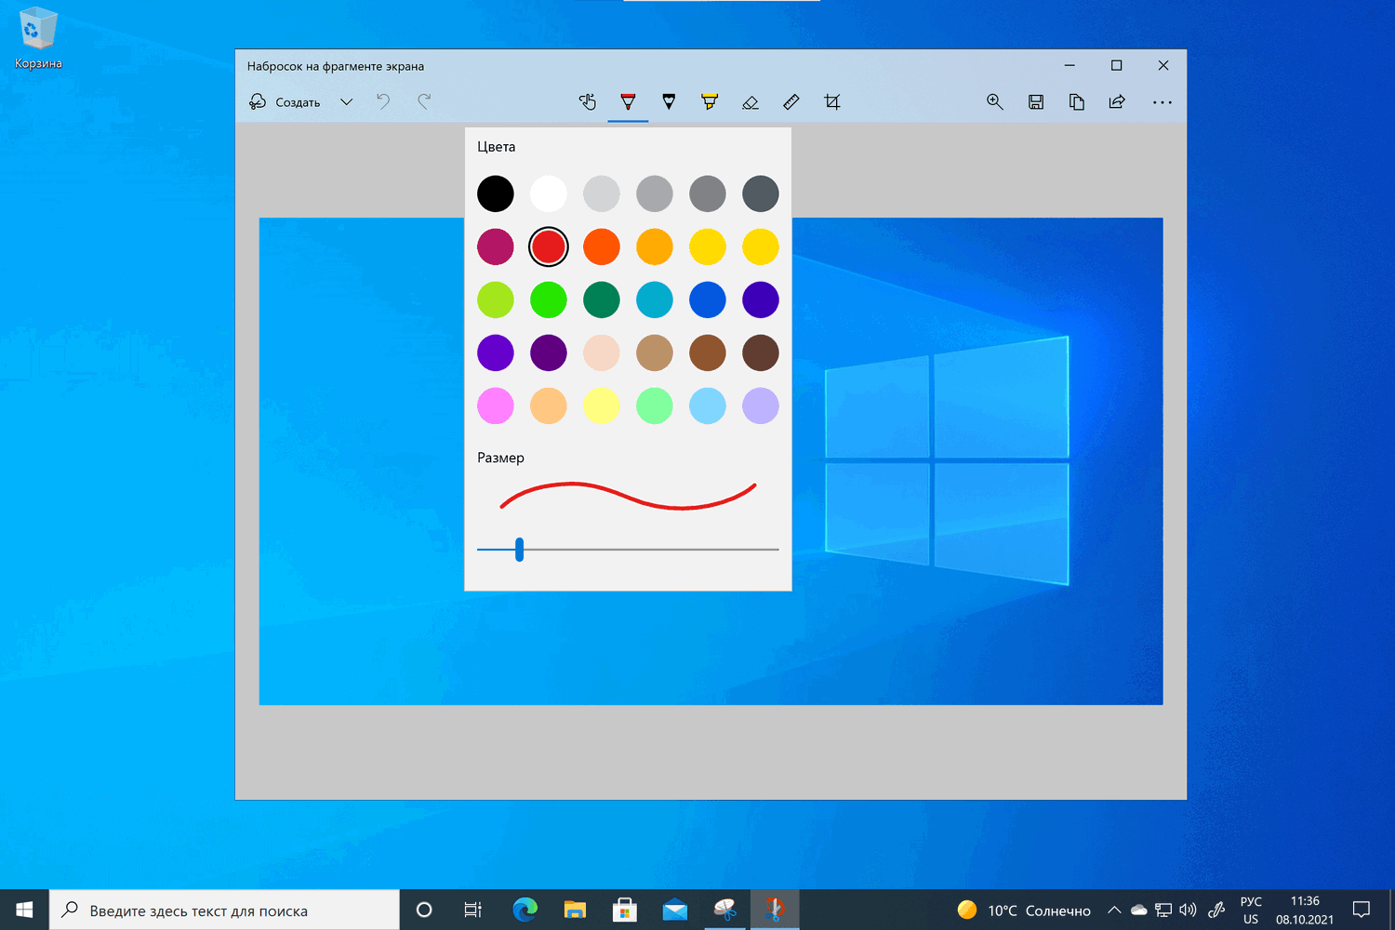Screen dimensions: 1395x930
Task: Pick the black color swatch
Action: pyautogui.click(x=496, y=193)
